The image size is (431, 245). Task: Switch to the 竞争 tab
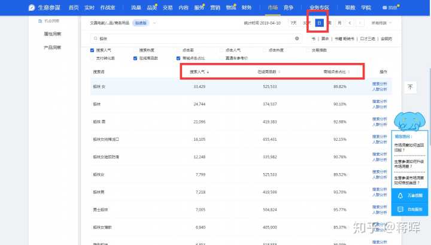pyautogui.click(x=288, y=8)
